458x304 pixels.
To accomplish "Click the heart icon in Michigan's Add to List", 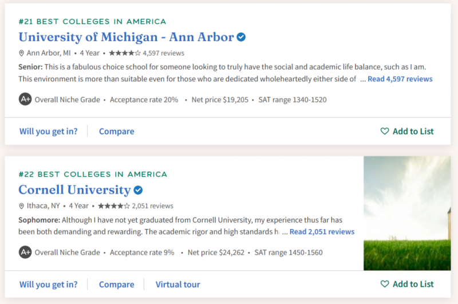I will [x=385, y=131].
